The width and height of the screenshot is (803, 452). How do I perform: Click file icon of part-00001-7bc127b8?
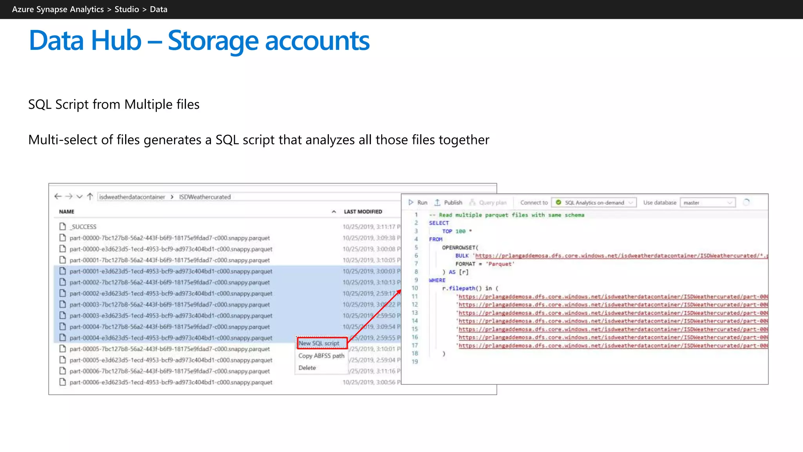click(x=62, y=260)
